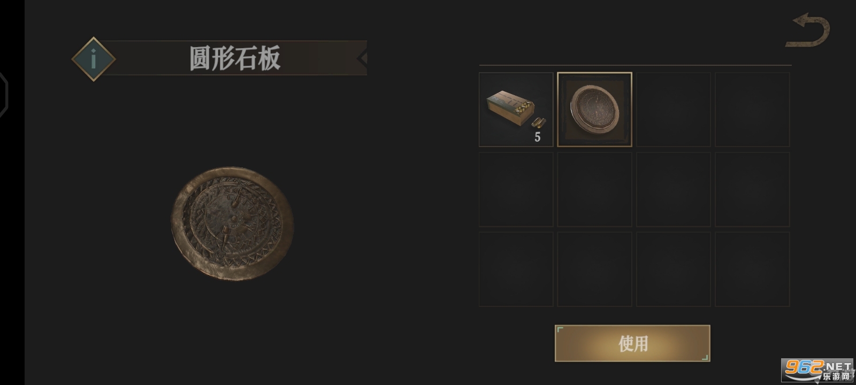The image size is (856, 385).
Task: Tap the partial hexagon icon on left edge
Action: coord(4,94)
